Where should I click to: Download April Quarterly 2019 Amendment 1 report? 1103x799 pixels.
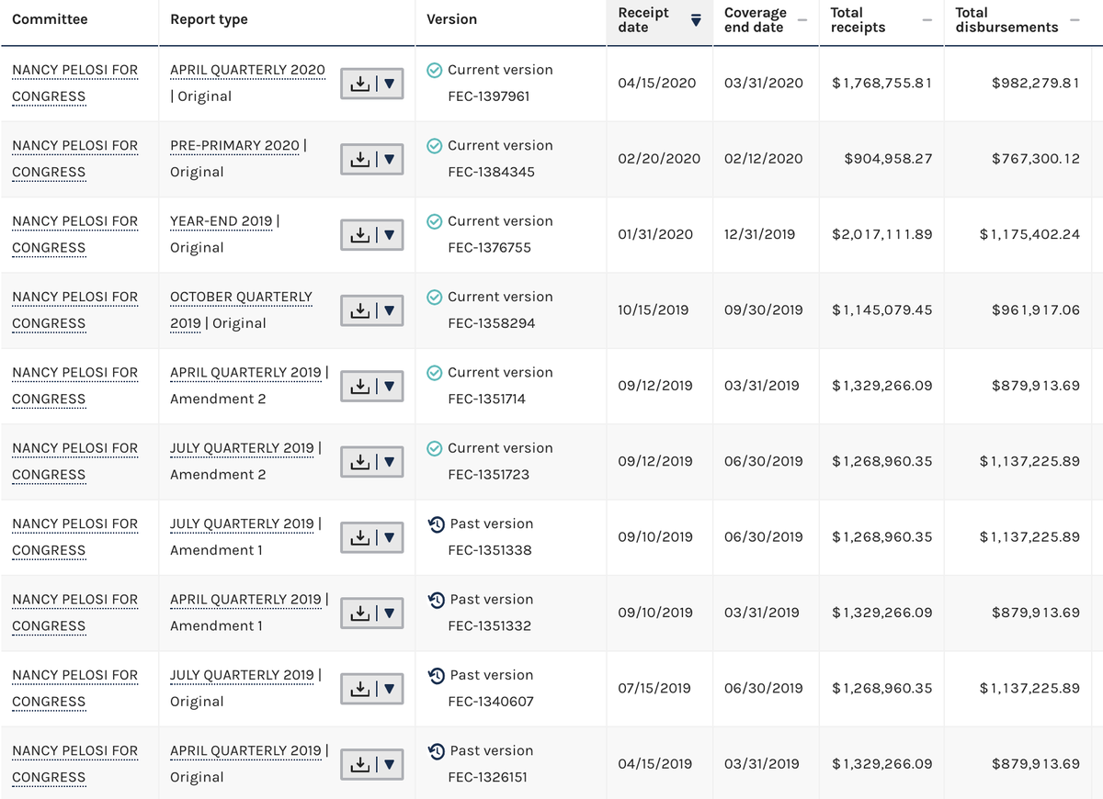[x=371, y=613]
